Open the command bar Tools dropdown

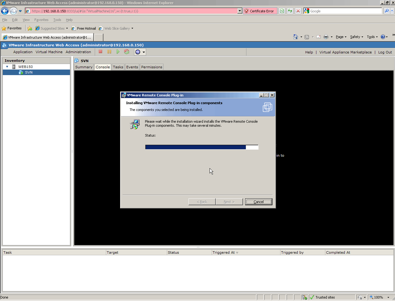coord(372,37)
